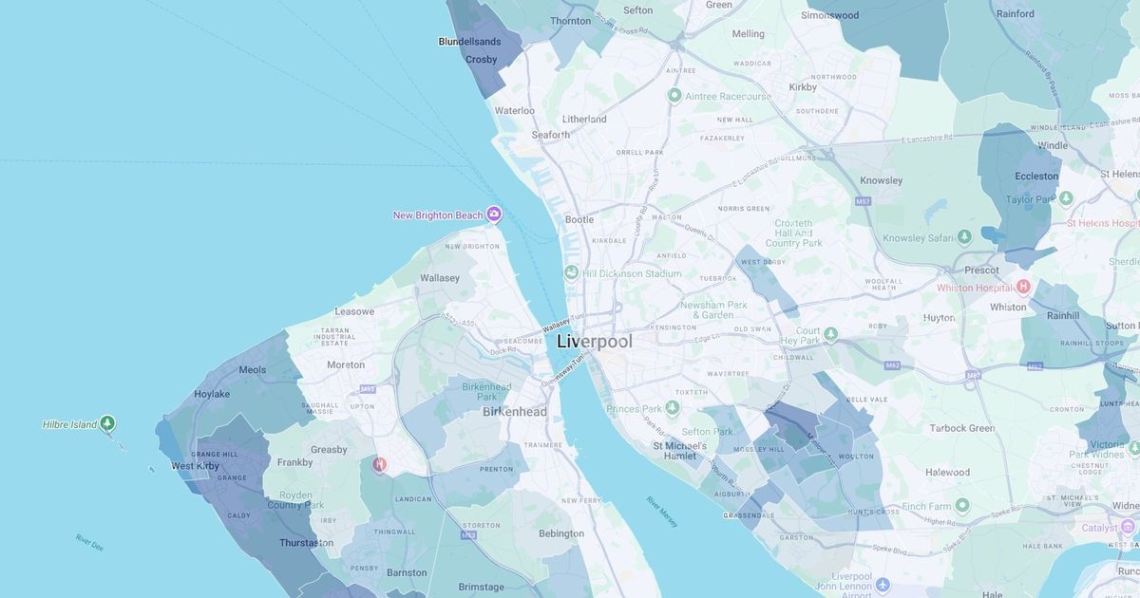Select the Huyton town label
Screen dimensions: 1140x598
[x=939, y=318]
